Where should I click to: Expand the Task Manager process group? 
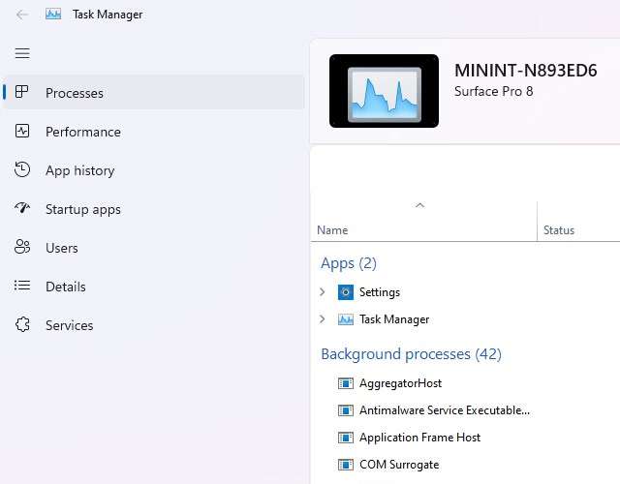(x=323, y=319)
